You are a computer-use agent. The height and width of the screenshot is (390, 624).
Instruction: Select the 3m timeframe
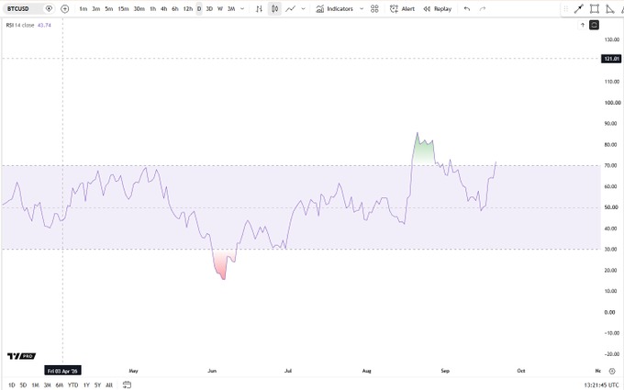pos(96,9)
